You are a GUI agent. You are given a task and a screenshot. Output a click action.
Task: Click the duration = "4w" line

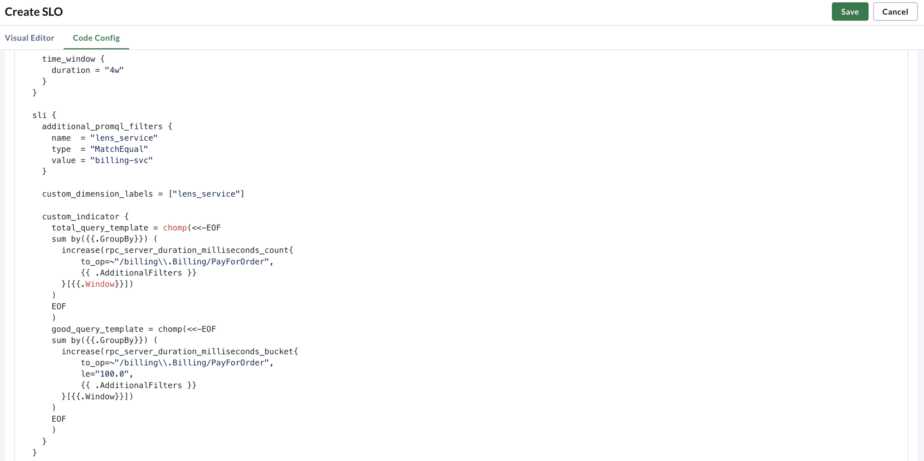[88, 70]
